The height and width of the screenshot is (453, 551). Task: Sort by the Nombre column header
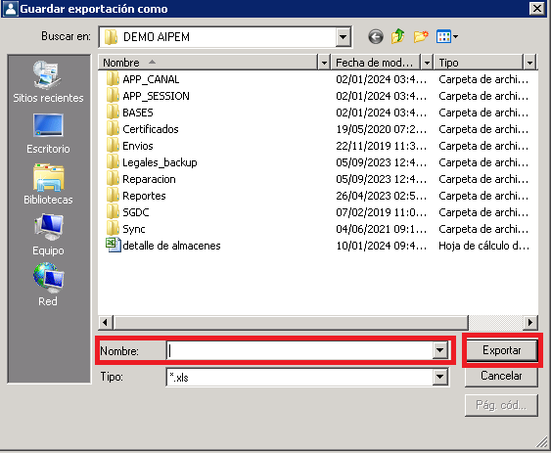pos(208,63)
